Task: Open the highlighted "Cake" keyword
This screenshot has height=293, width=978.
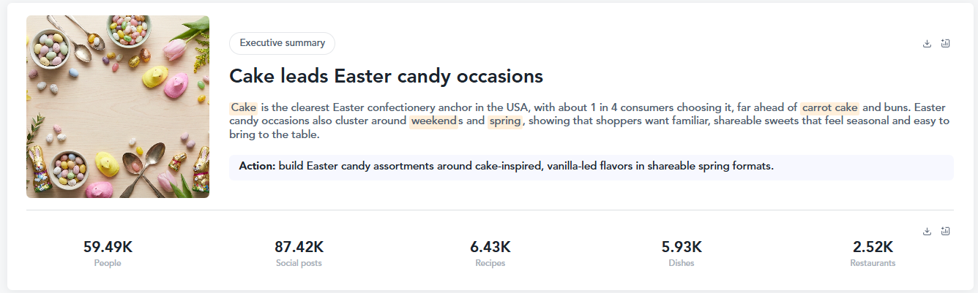Action: [x=243, y=107]
